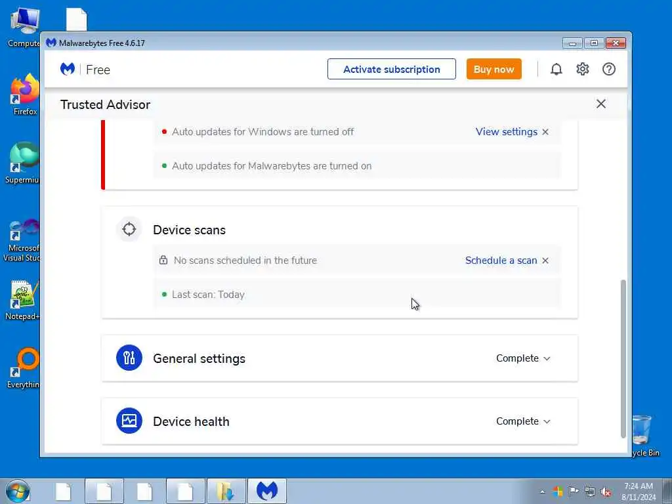The height and width of the screenshot is (504, 672).
Task: Click Auto updates for Windows are turned off
Action: point(262,131)
